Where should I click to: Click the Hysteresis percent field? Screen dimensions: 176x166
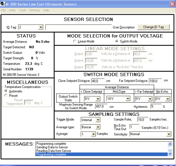pyautogui.click(x=156, y=106)
